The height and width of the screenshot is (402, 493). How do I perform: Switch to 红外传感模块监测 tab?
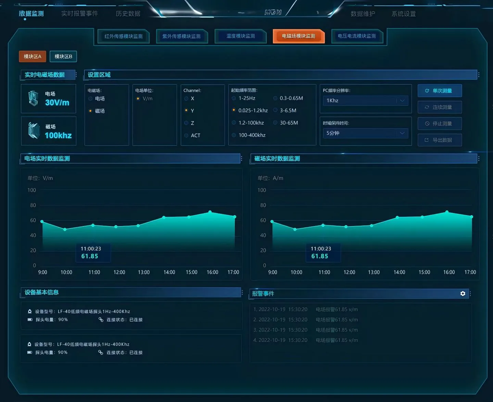pos(124,36)
